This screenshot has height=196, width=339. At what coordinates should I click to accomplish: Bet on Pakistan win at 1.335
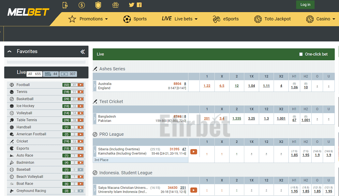click(x=237, y=119)
